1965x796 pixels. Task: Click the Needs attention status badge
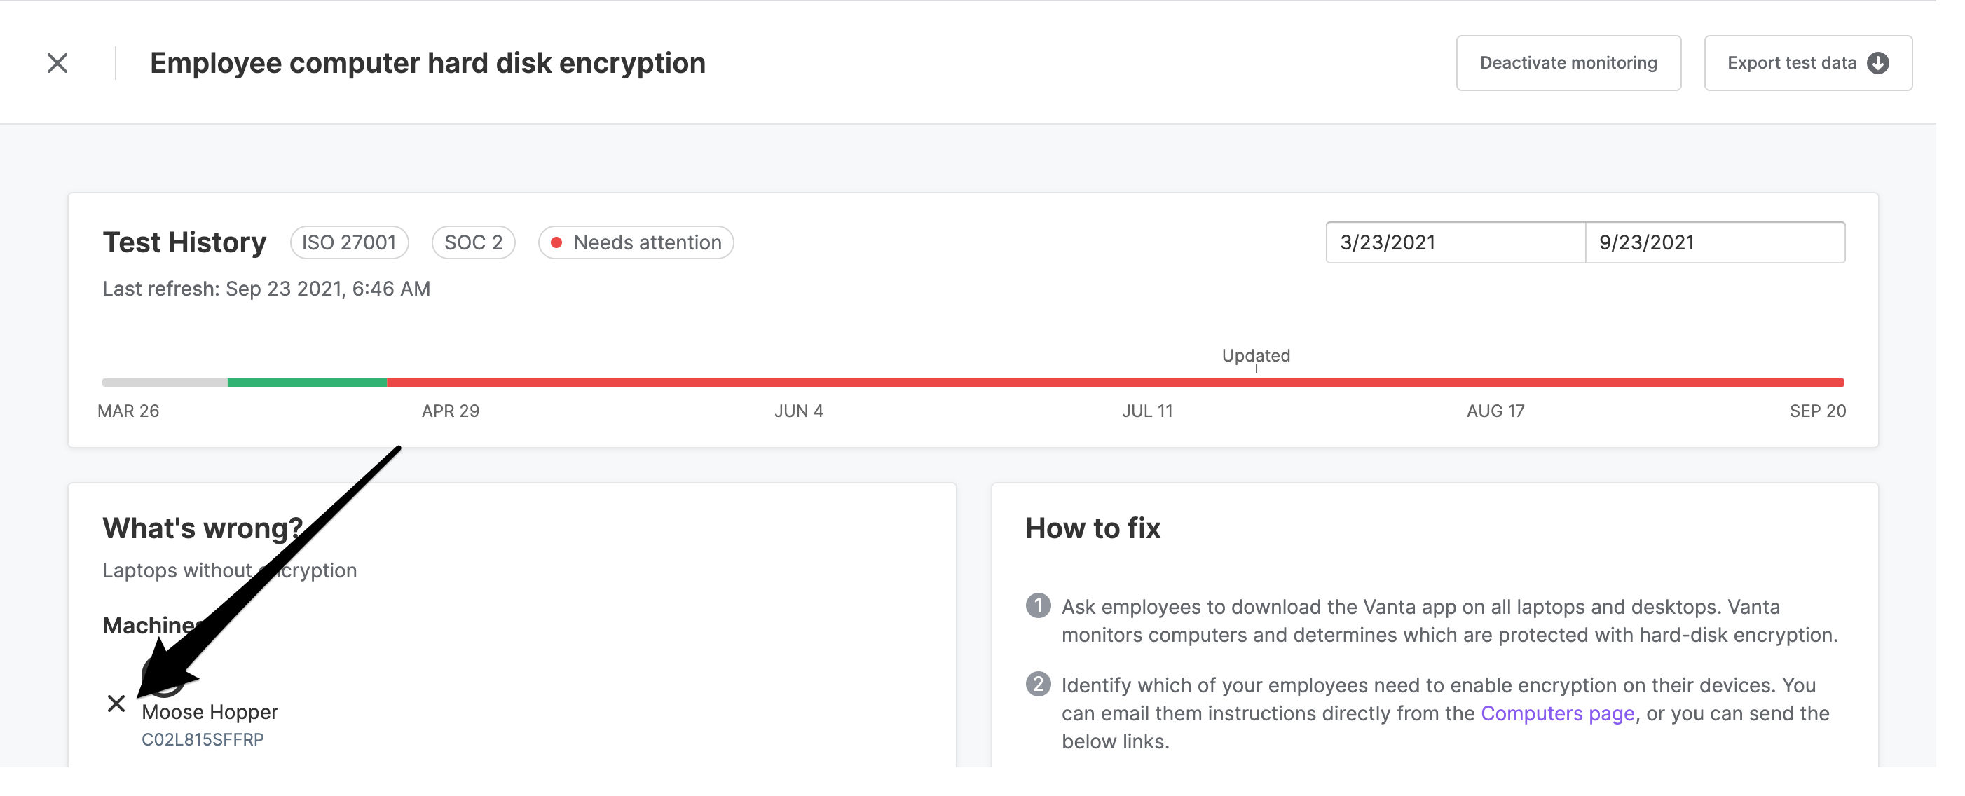coord(636,242)
